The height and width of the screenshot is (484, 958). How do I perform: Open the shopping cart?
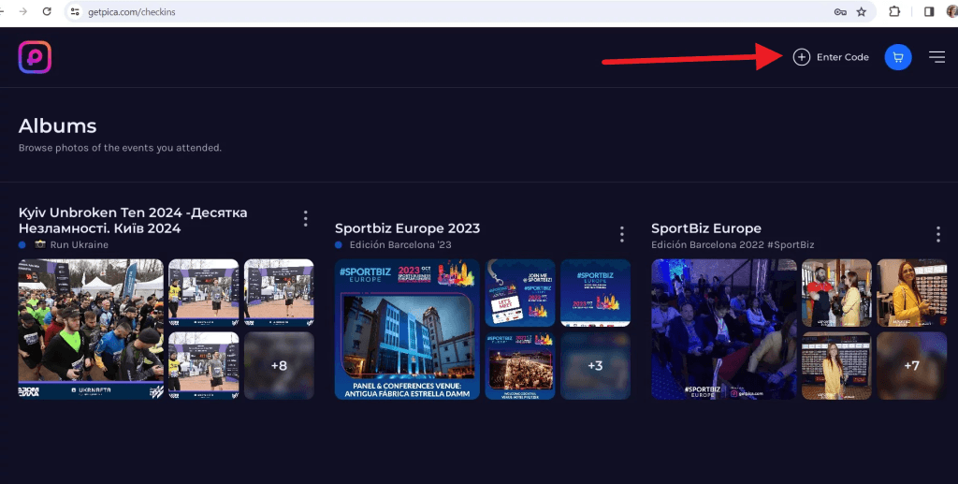click(898, 57)
